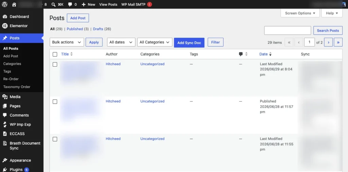This screenshot has width=348, height=172.
Task: Click the Filter button
Action: coord(215,42)
